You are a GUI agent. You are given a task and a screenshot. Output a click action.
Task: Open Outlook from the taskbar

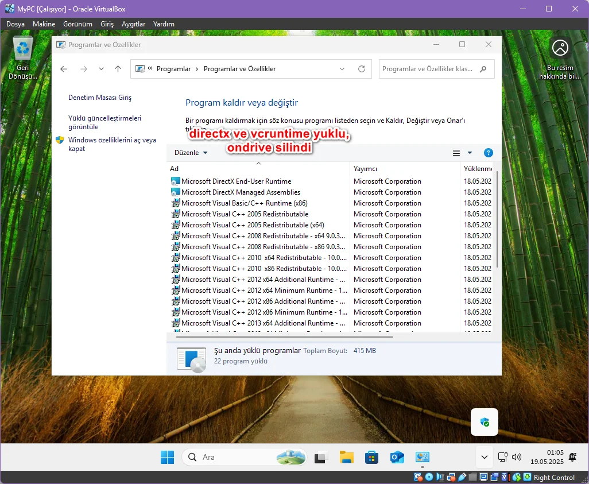tap(397, 458)
